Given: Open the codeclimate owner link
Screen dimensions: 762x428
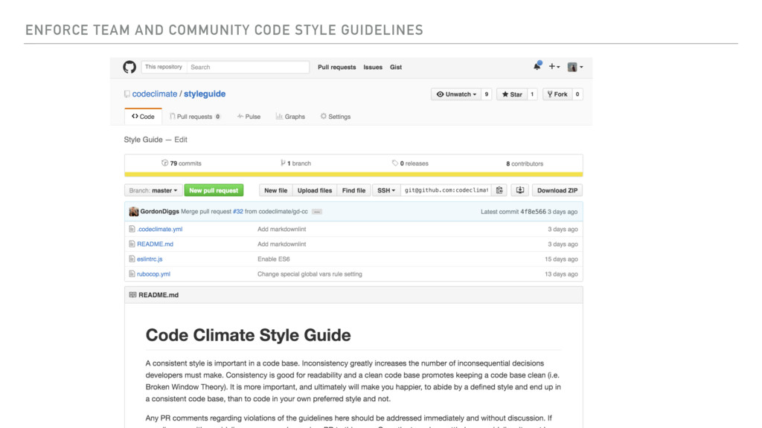Looking at the screenshot, I should 155,94.
